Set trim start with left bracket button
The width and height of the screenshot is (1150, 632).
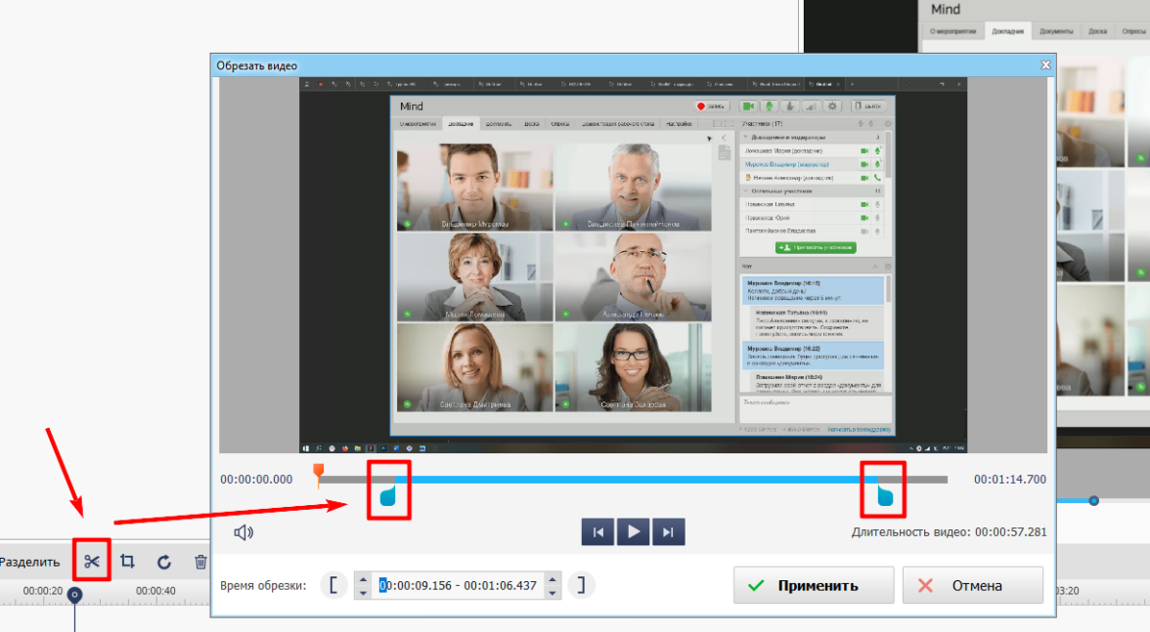pos(332,585)
